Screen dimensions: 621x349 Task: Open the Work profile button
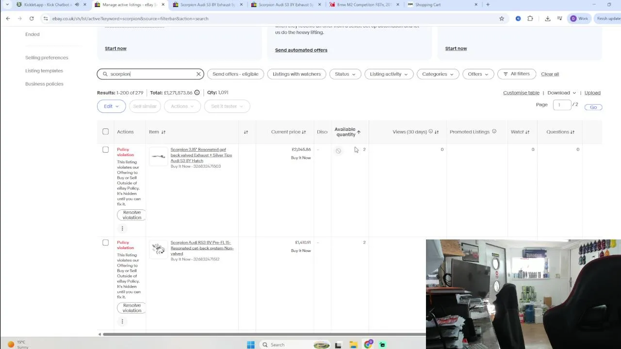point(579,18)
